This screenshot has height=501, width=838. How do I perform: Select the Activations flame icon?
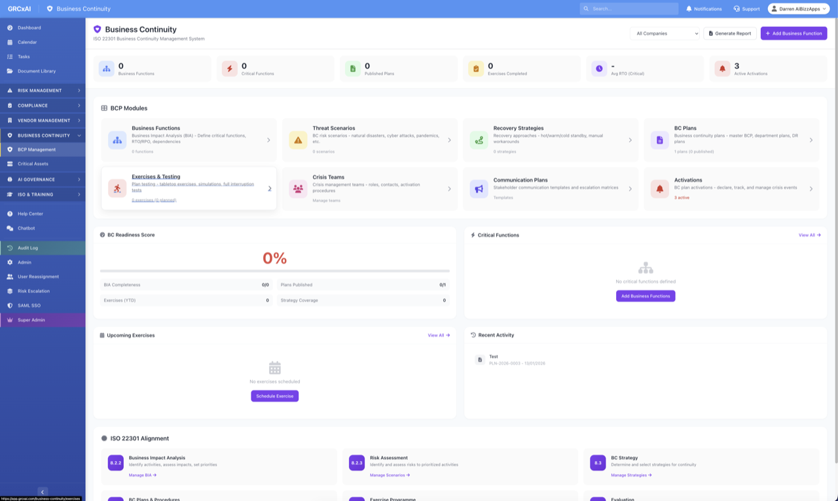point(659,188)
